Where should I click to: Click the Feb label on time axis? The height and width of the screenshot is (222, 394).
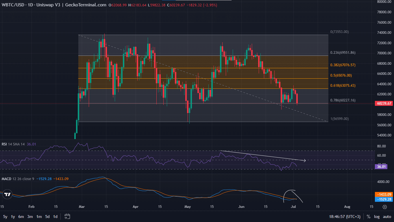[32, 207]
